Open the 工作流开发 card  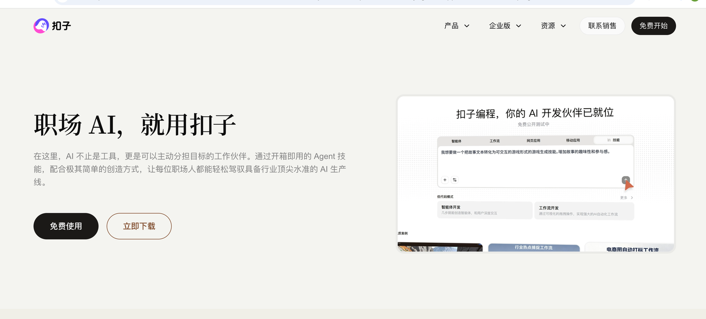click(584, 211)
